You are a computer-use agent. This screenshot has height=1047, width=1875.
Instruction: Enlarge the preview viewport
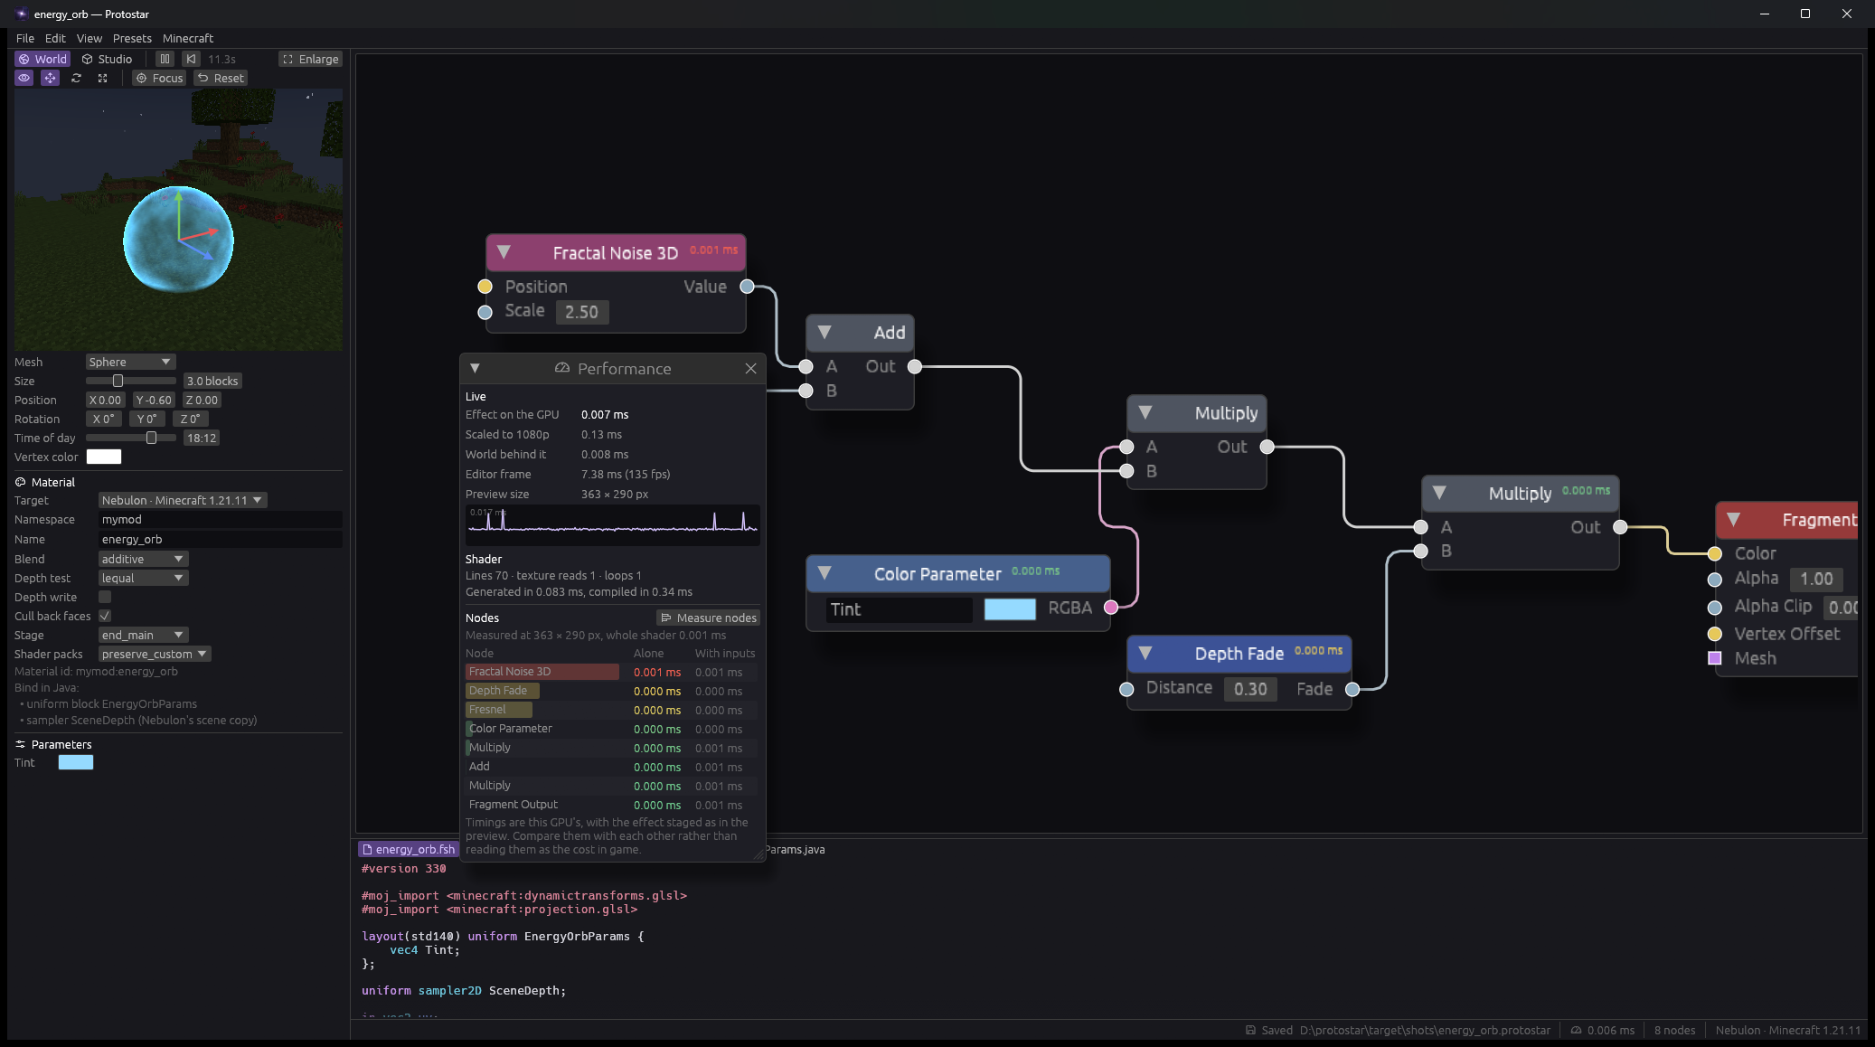click(x=310, y=59)
